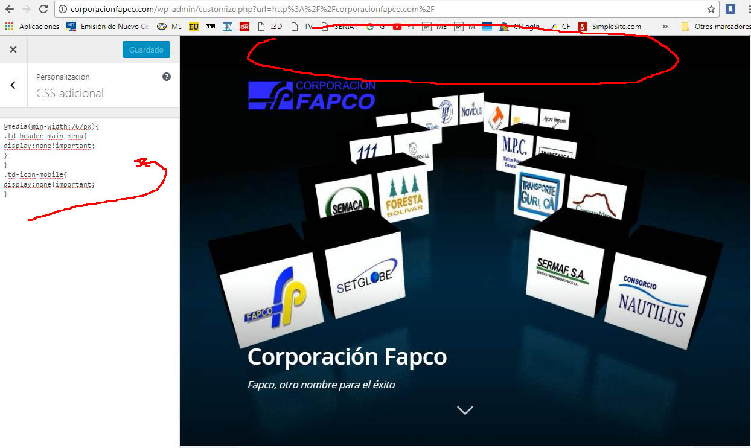Click the .td-icon-mobile selector line
Image resolution: width=751 pixels, height=448 pixels.
(x=35, y=175)
